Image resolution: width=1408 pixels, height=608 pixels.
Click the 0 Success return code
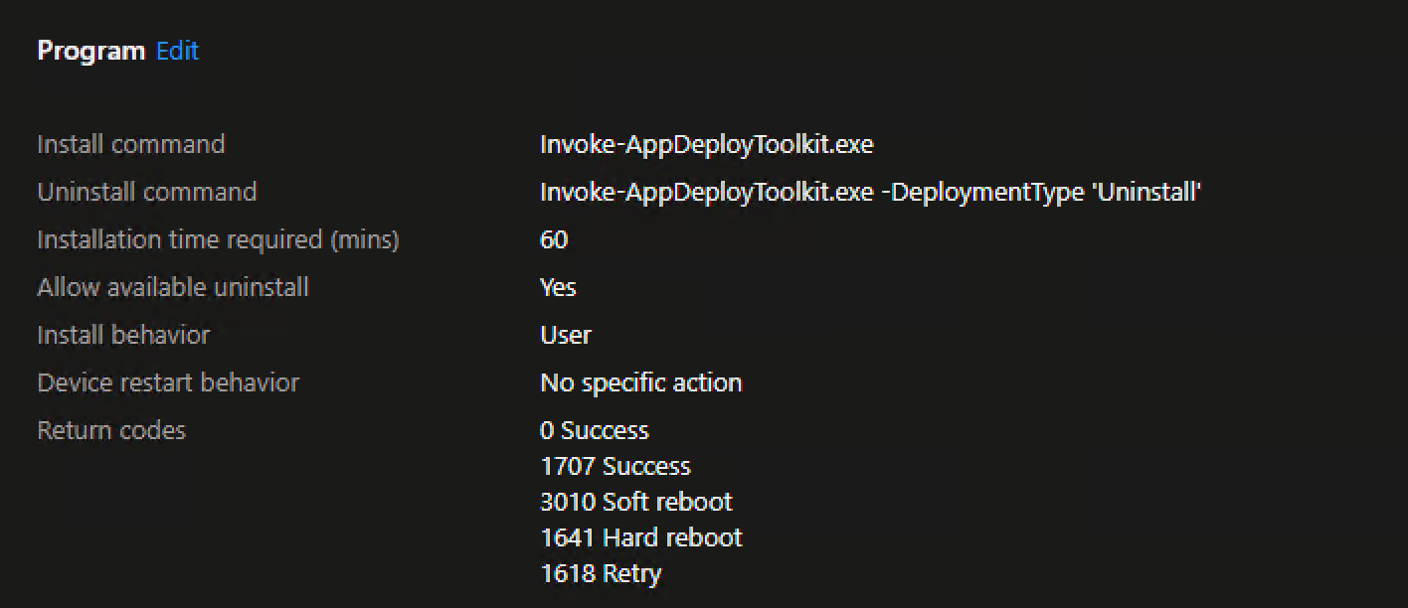coord(595,430)
